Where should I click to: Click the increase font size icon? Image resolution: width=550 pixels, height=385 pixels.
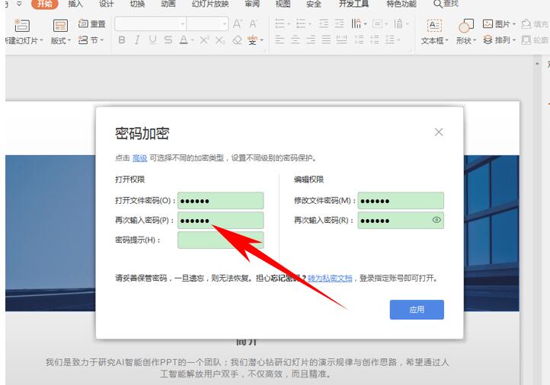click(238, 24)
